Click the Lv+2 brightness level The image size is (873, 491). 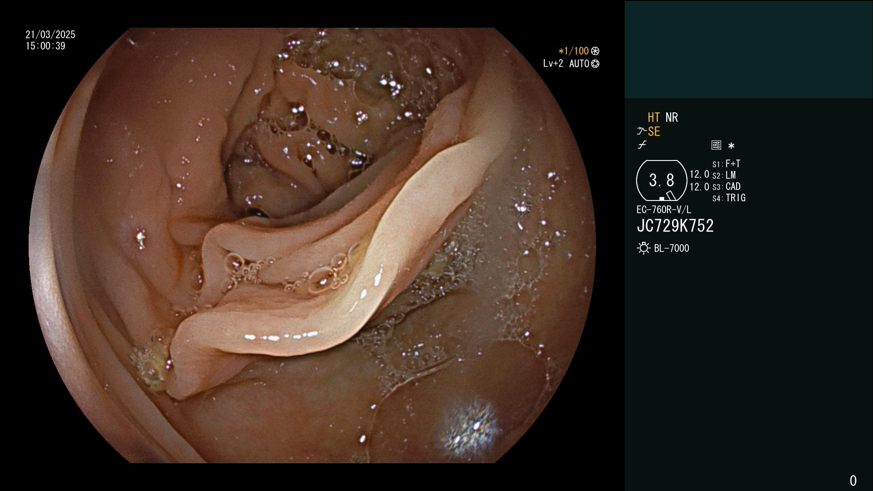pyautogui.click(x=553, y=64)
